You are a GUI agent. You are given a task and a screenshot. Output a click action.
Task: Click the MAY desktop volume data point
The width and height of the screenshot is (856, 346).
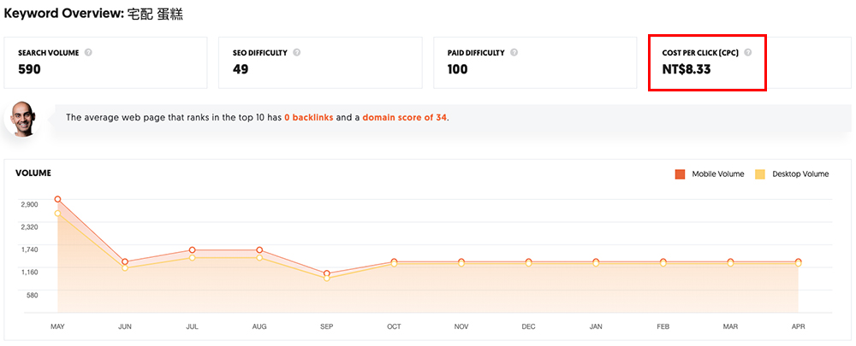[58, 213]
